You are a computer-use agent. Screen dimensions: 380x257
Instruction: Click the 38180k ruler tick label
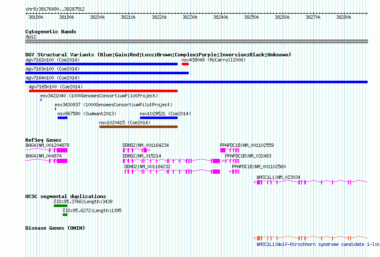point(36,17)
